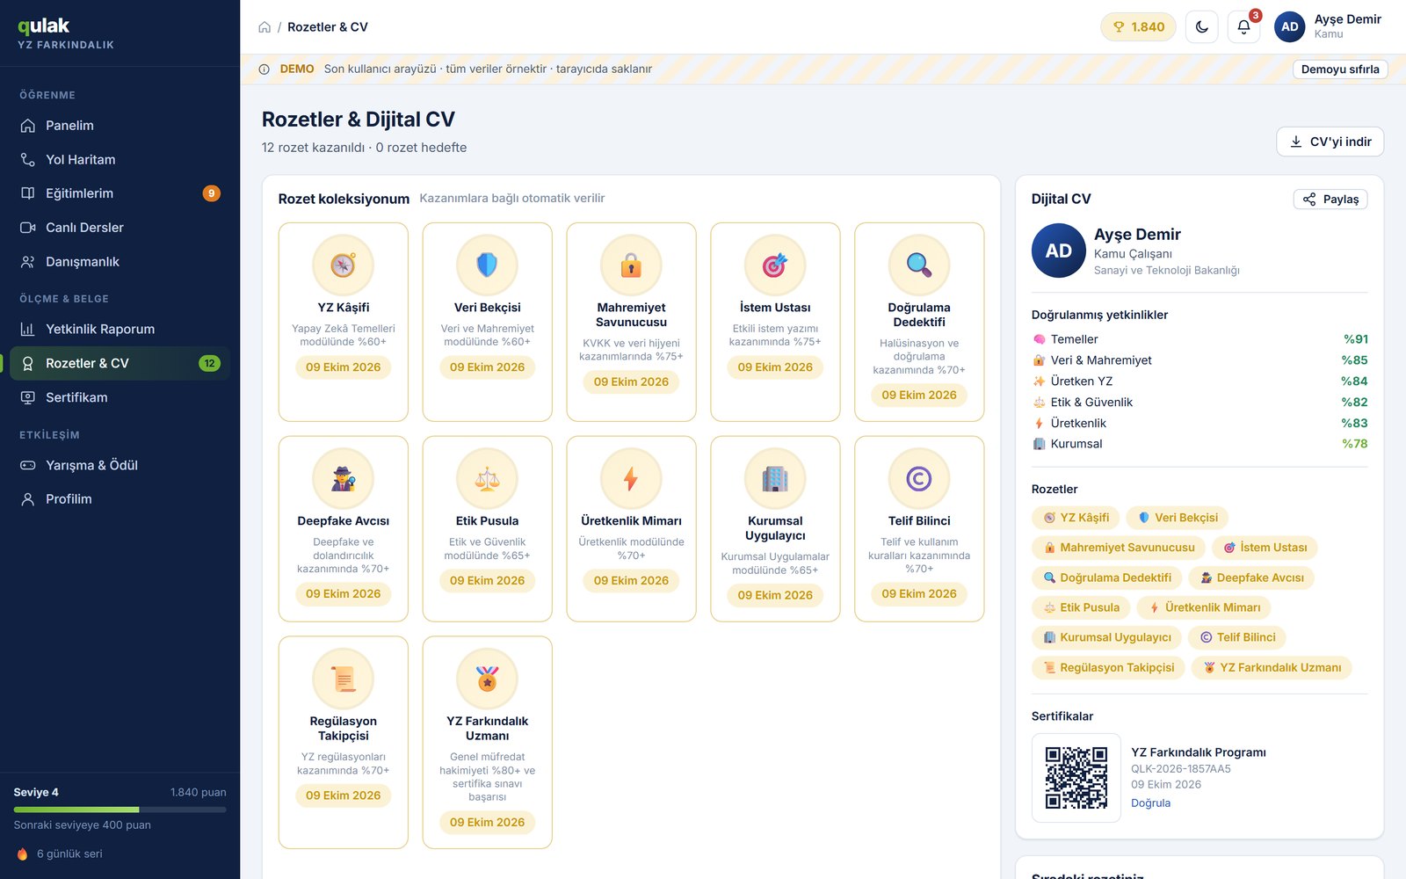The height and width of the screenshot is (879, 1406).
Task: Click the "6 günlük seri" streak text
Action: (69, 854)
